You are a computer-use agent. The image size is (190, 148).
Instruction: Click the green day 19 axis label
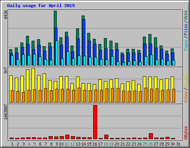(x=111, y=144)
